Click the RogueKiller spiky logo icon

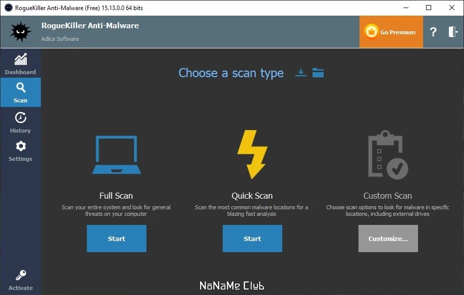20,32
